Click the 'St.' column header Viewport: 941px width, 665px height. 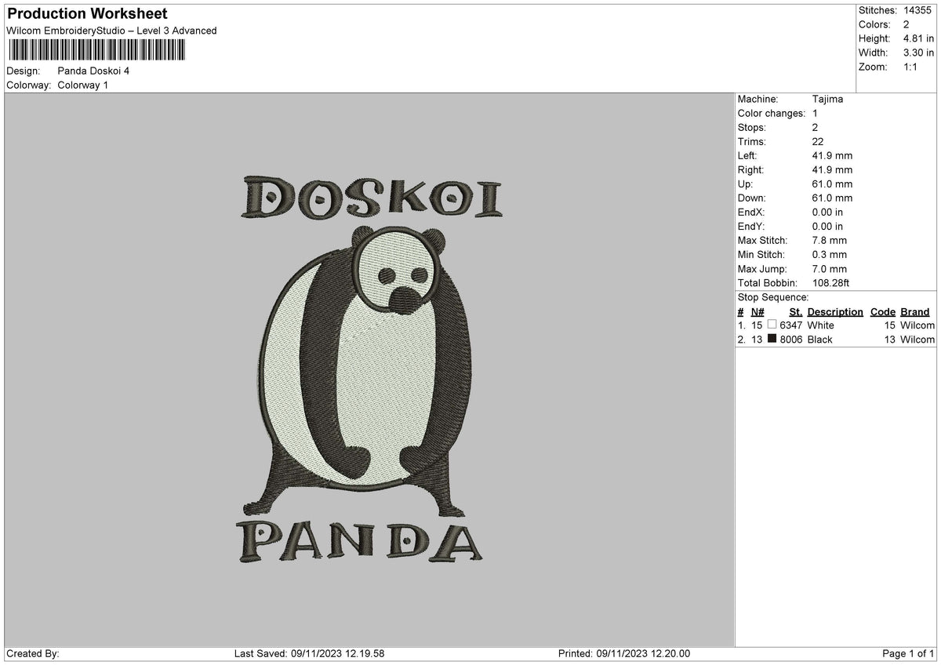click(796, 311)
